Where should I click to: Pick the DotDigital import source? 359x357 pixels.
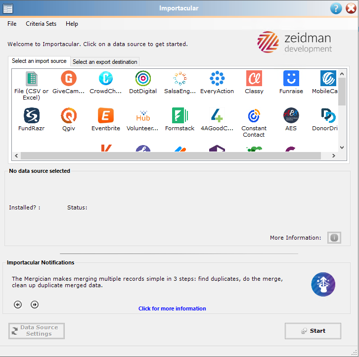pyautogui.click(x=143, y=83)
